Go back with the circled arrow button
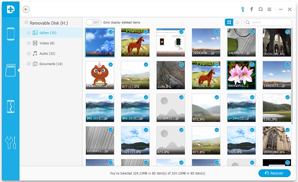 tap(26, 9)
